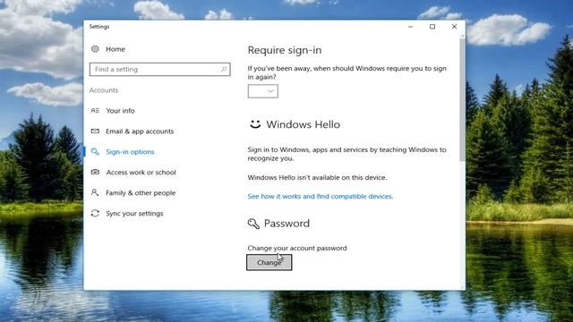Click 'Change your account password' text

tap(297, 249)
